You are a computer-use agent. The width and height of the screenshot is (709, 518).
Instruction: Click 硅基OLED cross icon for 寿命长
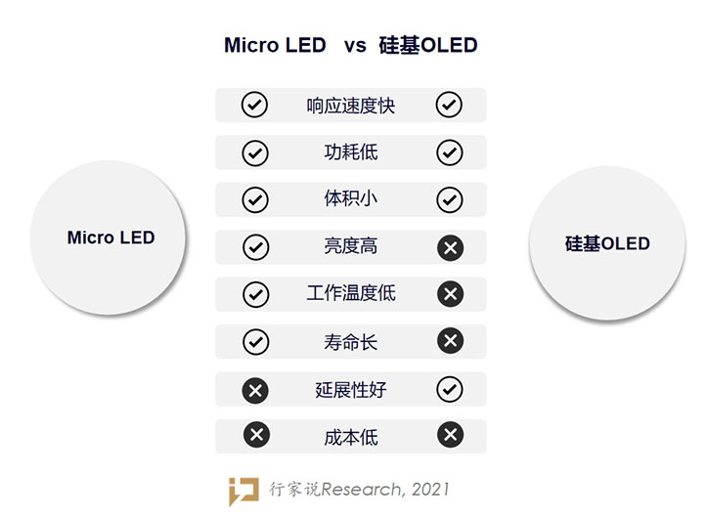click(x=451, y=340)
